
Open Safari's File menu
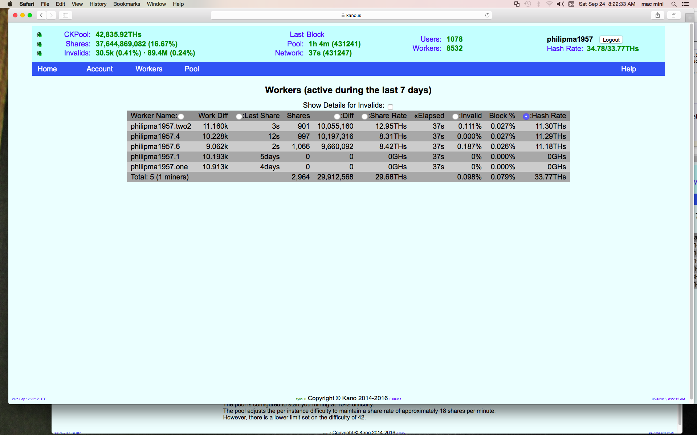tap(45, 4)
